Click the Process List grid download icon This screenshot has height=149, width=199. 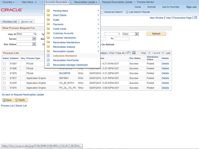tap(134, 53)
